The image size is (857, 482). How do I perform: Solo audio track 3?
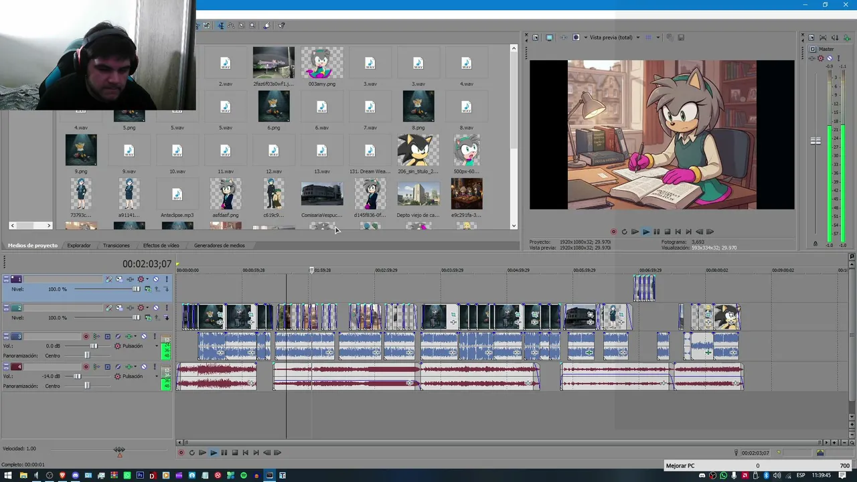pos(155,337)
